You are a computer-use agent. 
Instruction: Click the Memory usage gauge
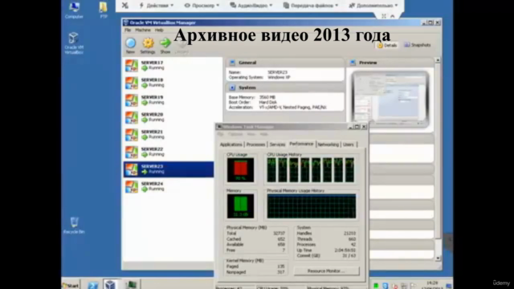coord(240,206)
